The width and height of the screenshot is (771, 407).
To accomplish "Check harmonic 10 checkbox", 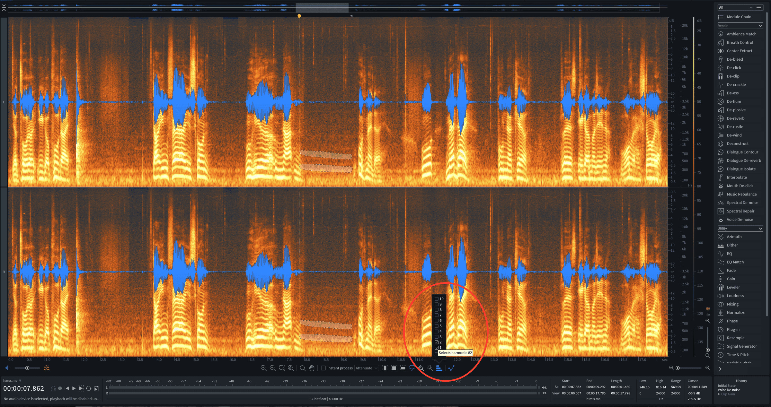I will [437, 299].
